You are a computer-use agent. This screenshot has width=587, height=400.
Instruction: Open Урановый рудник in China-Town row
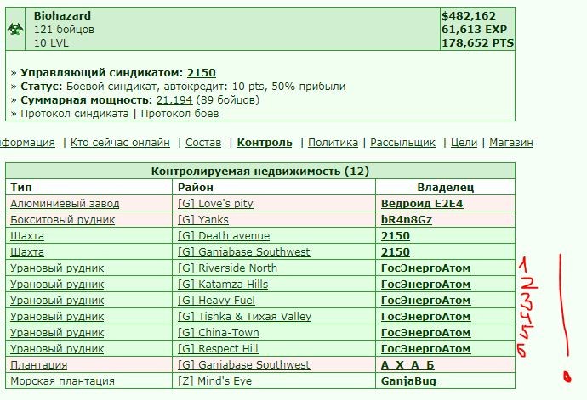[57, 332]
